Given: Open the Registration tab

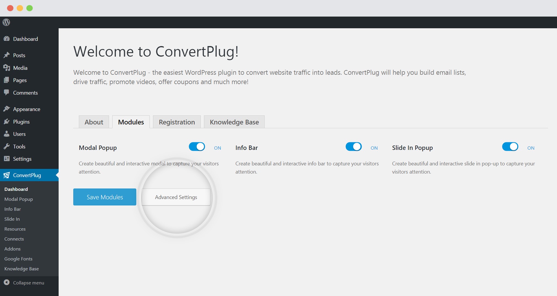Looking at the screenshot, I should coord(177,122).
